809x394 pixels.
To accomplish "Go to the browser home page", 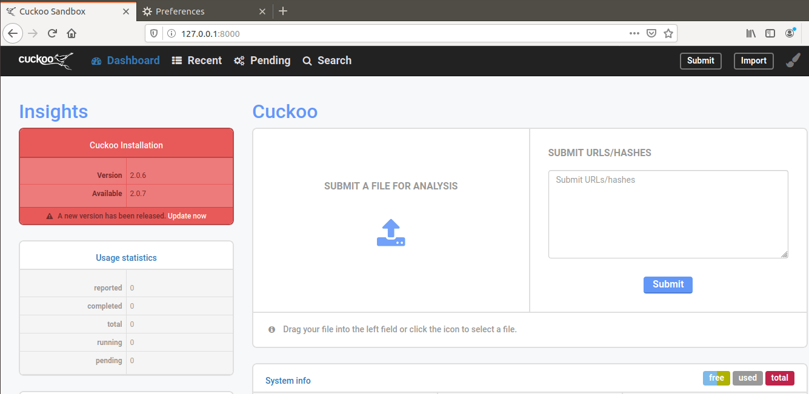I will pyautogui.click(x=72, y=33).
